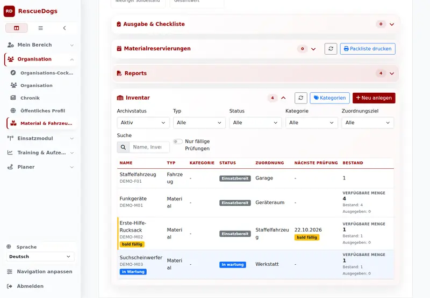Open Material & Fahrzeuge menu item
This screenshot has height=298, width=430.
click(x=42, y=123)
